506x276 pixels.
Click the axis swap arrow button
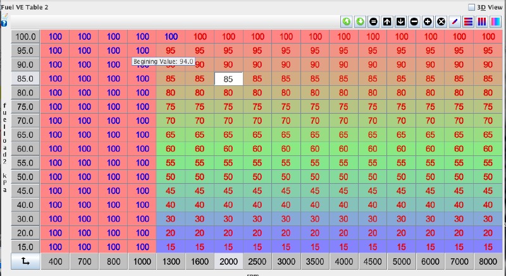pos(25,261)
